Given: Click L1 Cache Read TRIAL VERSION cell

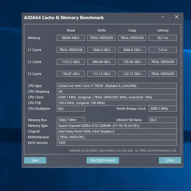Looking at the screenshot, I should (71, 50).
